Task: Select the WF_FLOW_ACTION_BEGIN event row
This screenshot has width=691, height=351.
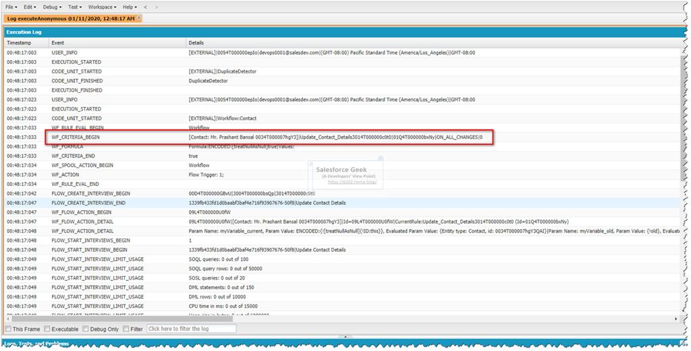Action: (x=342, y=212)
